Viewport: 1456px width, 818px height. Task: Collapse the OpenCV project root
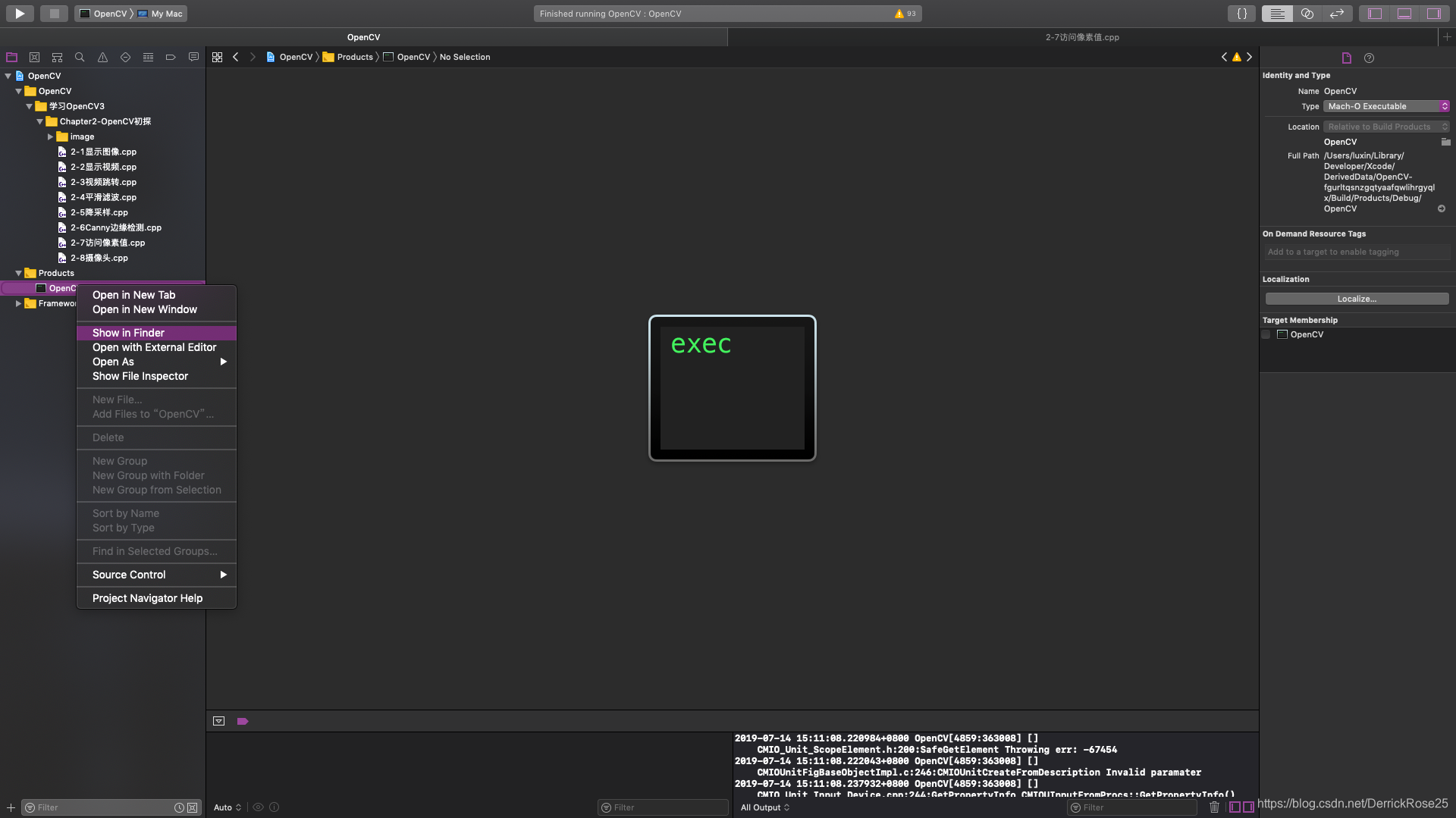tap(8, 76)
